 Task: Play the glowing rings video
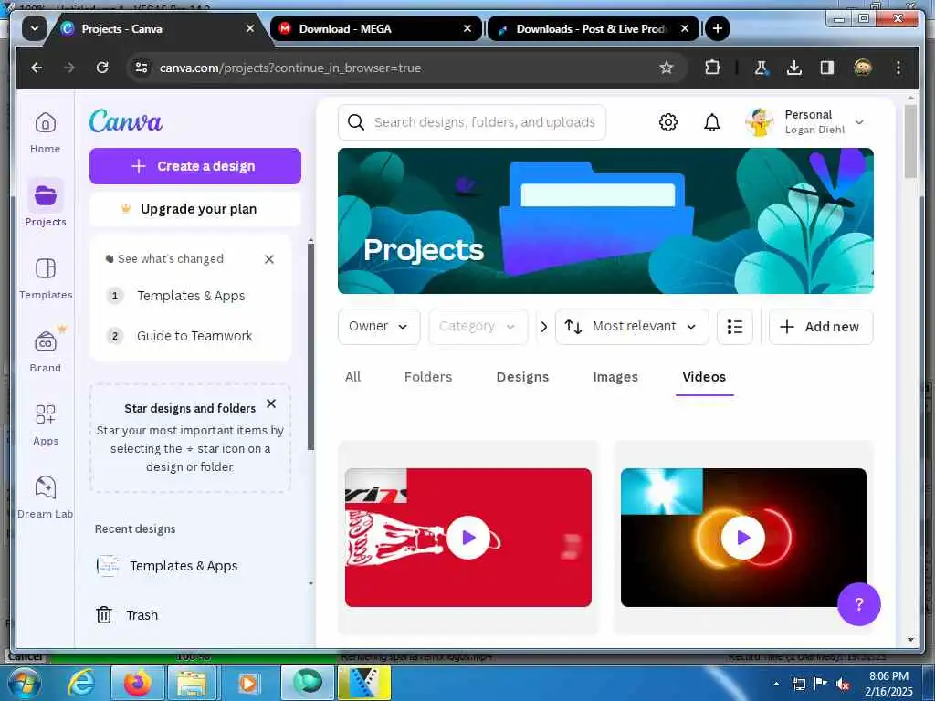point(743,538)
